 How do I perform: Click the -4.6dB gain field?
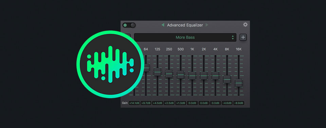tap(227, 103)
